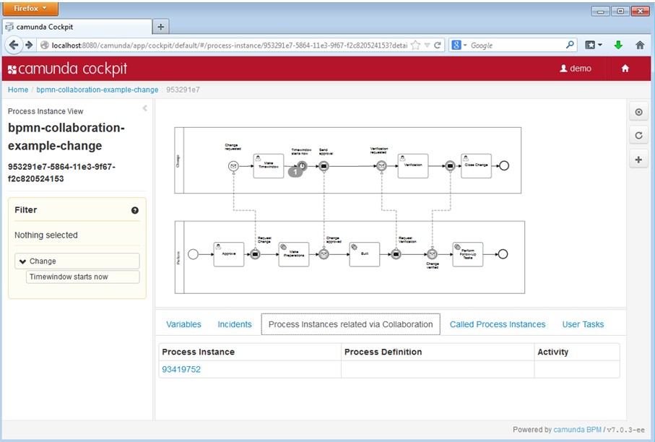The width and height of the screenshot is (655, 442).
Task: Collapse the Change node in the filter tree
Action: pos(23,261)
